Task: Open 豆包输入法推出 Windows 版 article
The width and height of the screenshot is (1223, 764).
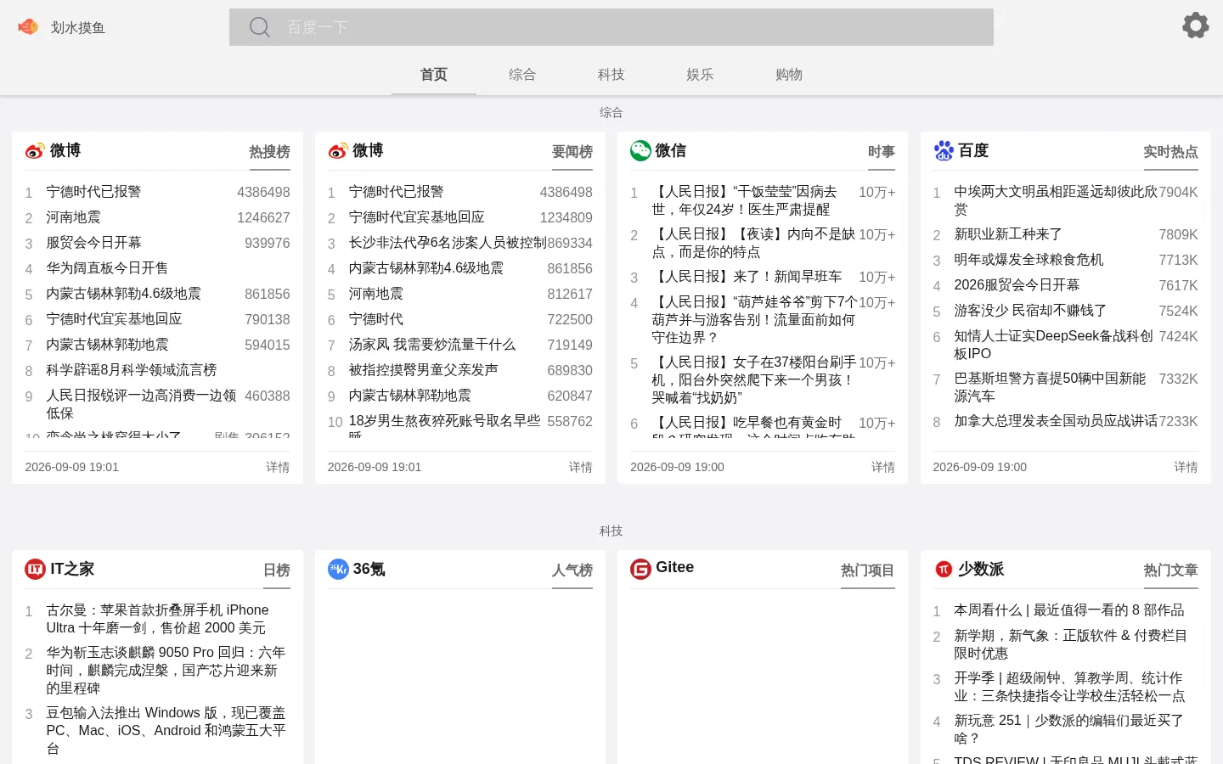Action: coord(166,731)
